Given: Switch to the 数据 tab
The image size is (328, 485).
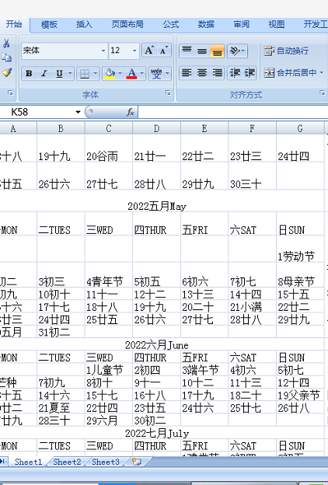Looking at the screenshot, I should 206,24.
